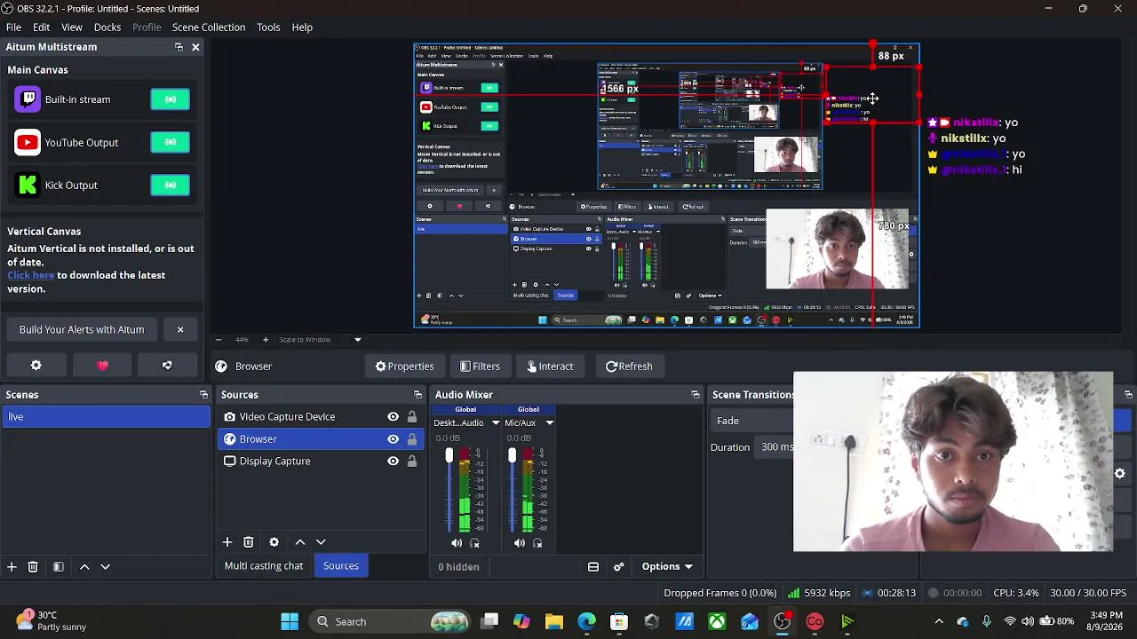1137x639 pixels.
Task: Lock the Display Capture source
Action: click(411, 461)
